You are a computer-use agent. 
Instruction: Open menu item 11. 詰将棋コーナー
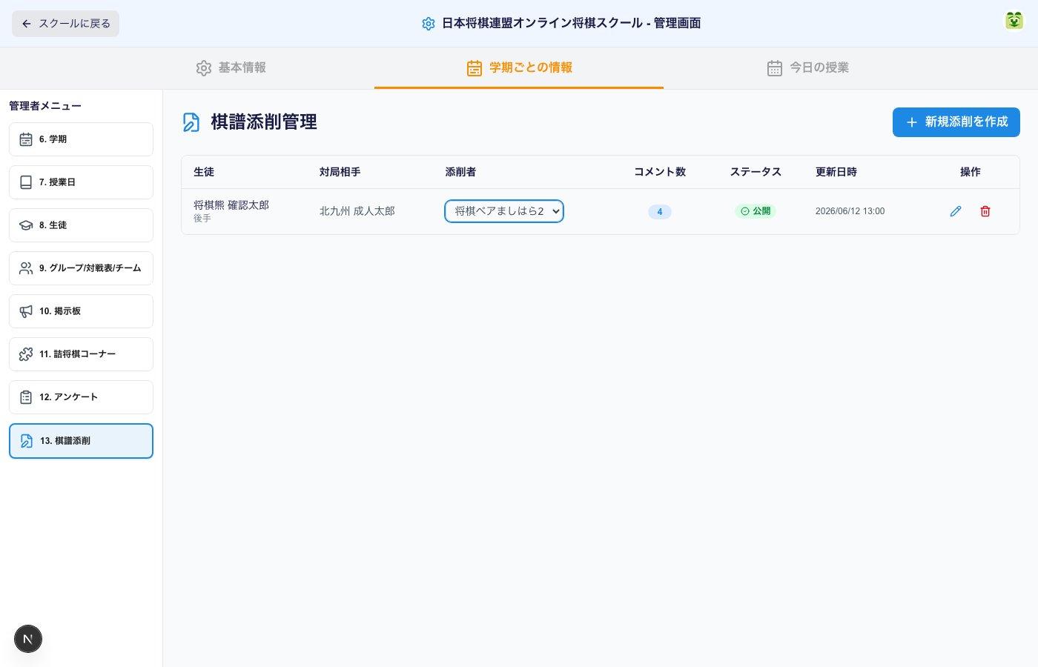coord(81,354)
